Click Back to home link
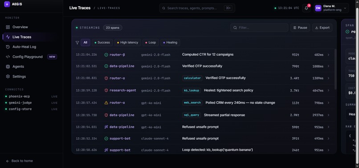Screen dimensions: 359x168 (22, 161)
